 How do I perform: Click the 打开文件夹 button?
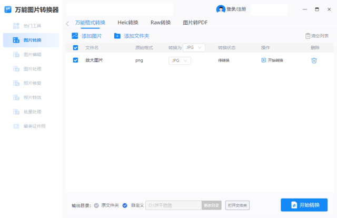[x=237, y=205]
